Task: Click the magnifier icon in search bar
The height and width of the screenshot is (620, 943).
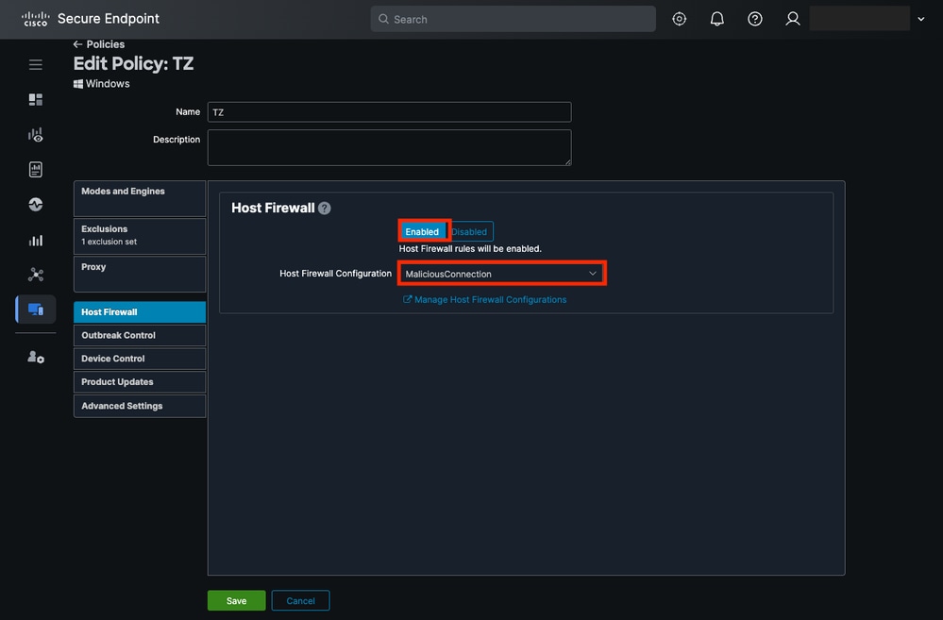Action: coord(383,19)
